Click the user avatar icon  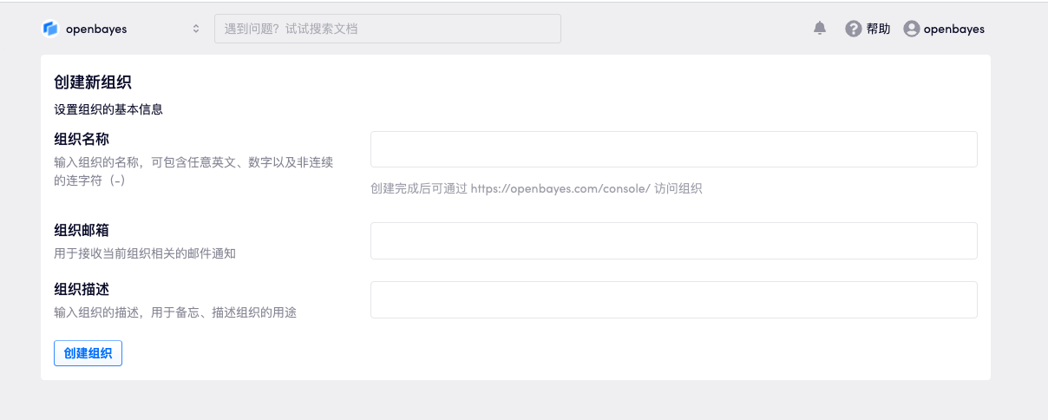click(x=911, y=29)
